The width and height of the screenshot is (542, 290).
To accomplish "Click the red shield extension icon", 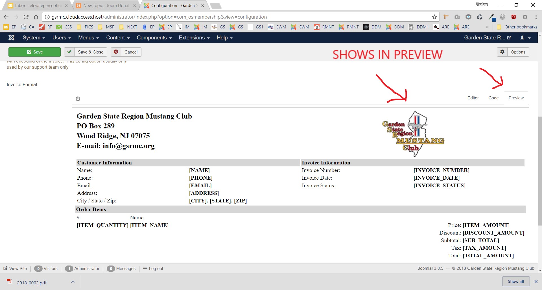I will click(x=513, y=17).
